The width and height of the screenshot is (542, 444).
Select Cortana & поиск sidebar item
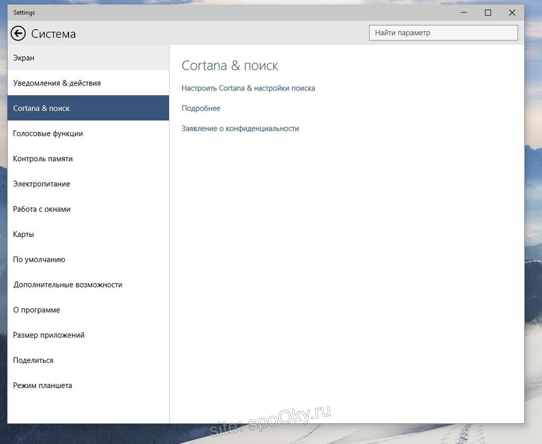(x=88, y=108)
